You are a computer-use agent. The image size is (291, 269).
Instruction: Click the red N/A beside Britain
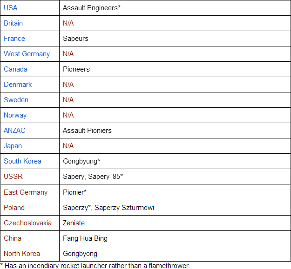[68, 23]
